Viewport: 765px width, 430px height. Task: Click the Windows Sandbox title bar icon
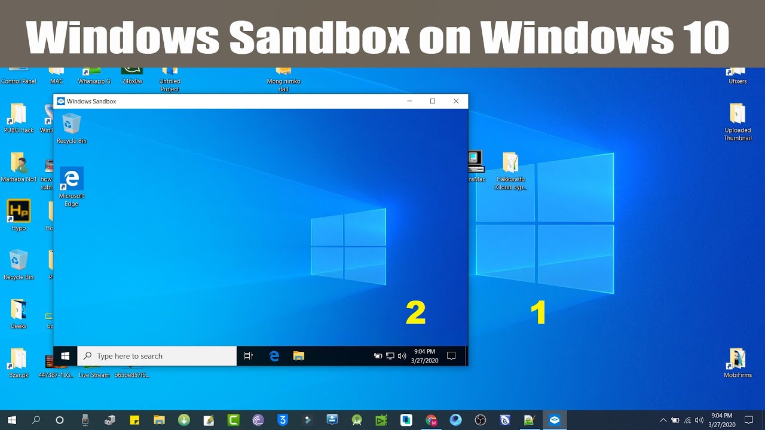click(60, 102)
